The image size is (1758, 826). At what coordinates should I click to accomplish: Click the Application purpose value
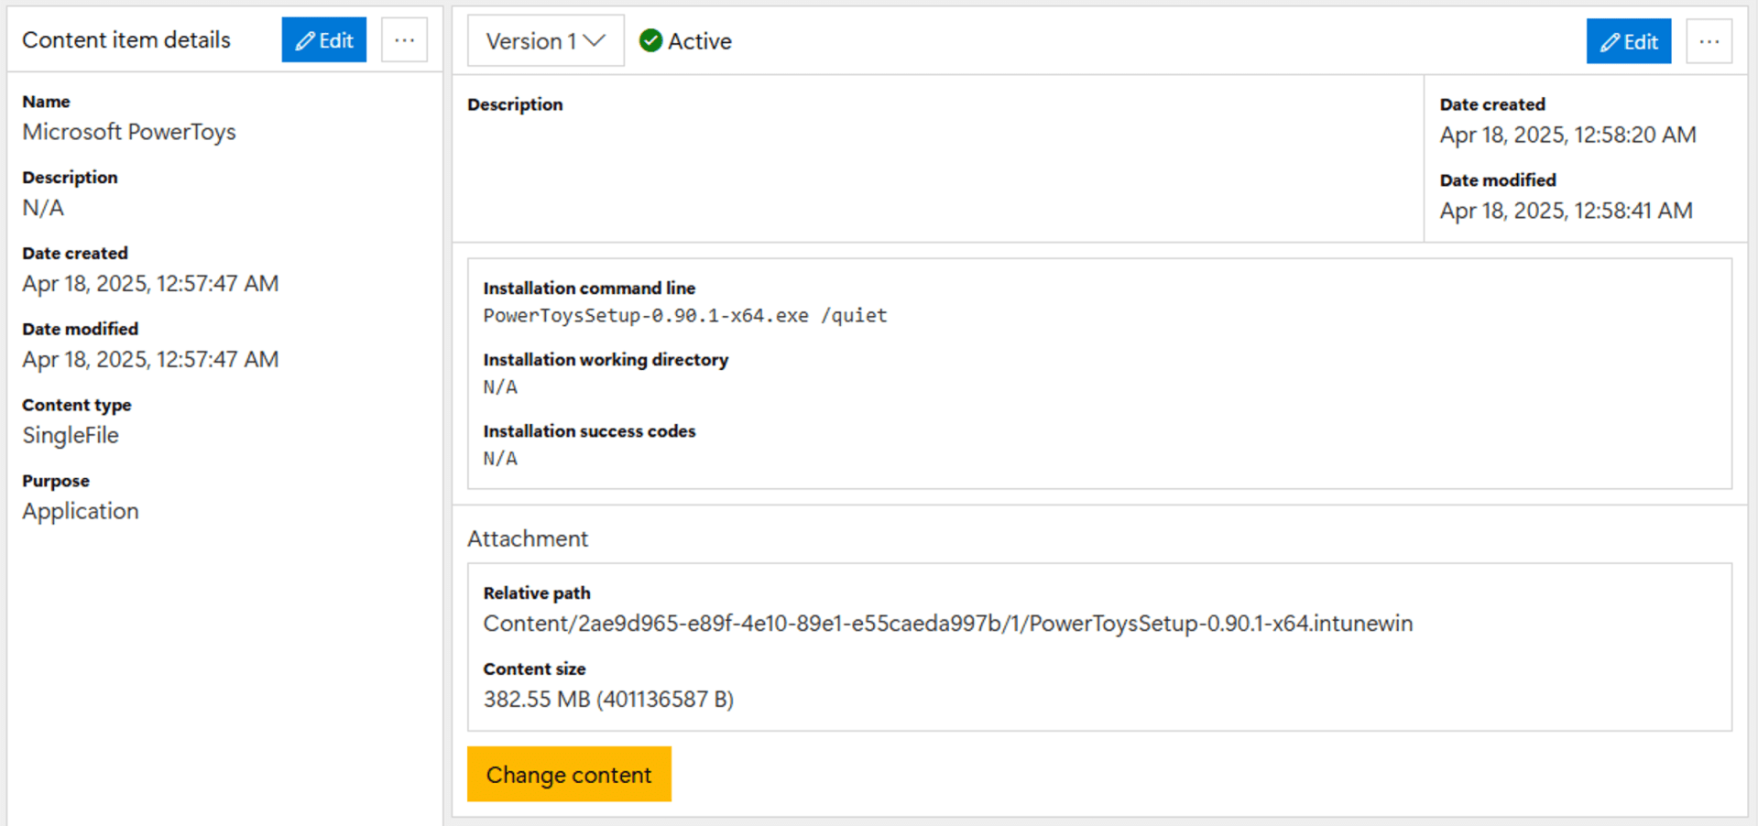point(81,512)
